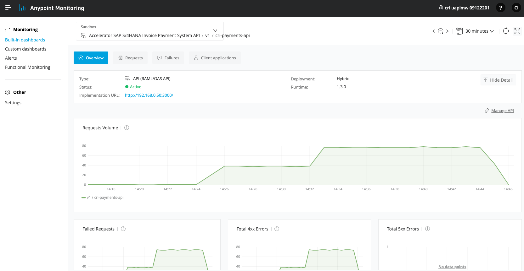This screenshot has width=524, height=271.
Task: Click the Monitoring bar chart icon
Action: point(8,30)
